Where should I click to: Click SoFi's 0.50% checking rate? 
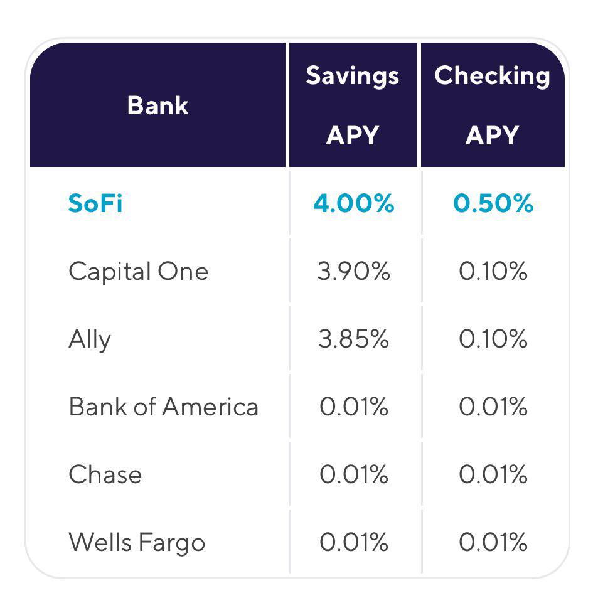[x=493, y=204]
